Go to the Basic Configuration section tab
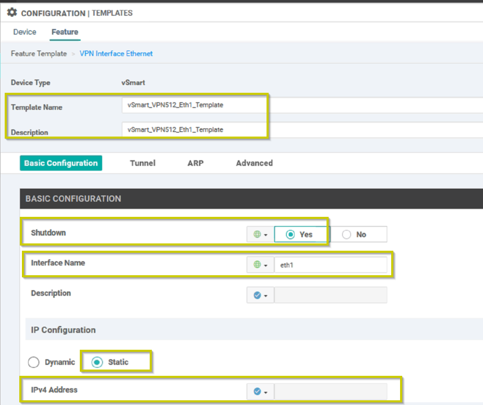 (61, 163)
